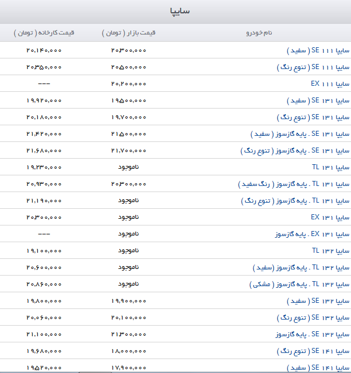The image size is (351, 373).
Task: Click market price 21,700,000 cell
Action: [129, 150]
